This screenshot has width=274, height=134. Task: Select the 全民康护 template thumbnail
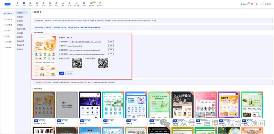[113, 105]
